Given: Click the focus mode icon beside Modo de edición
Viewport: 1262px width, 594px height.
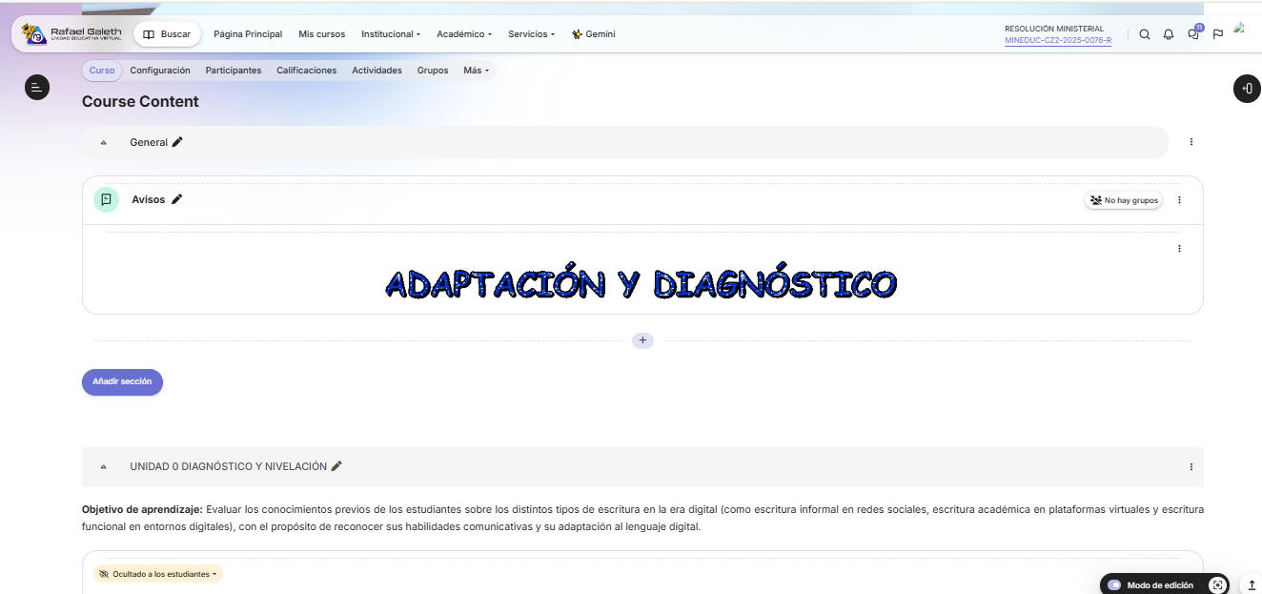Looking at the screenshot, I should click(x=1216, y=585).
